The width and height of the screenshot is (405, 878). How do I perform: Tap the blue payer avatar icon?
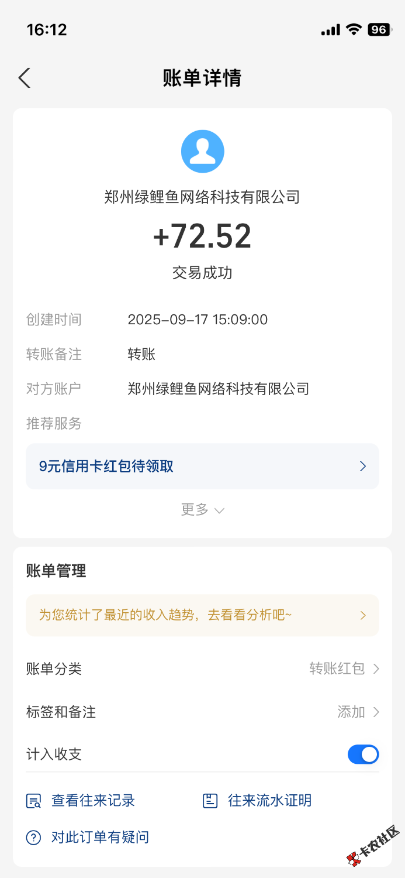point(202,152)
